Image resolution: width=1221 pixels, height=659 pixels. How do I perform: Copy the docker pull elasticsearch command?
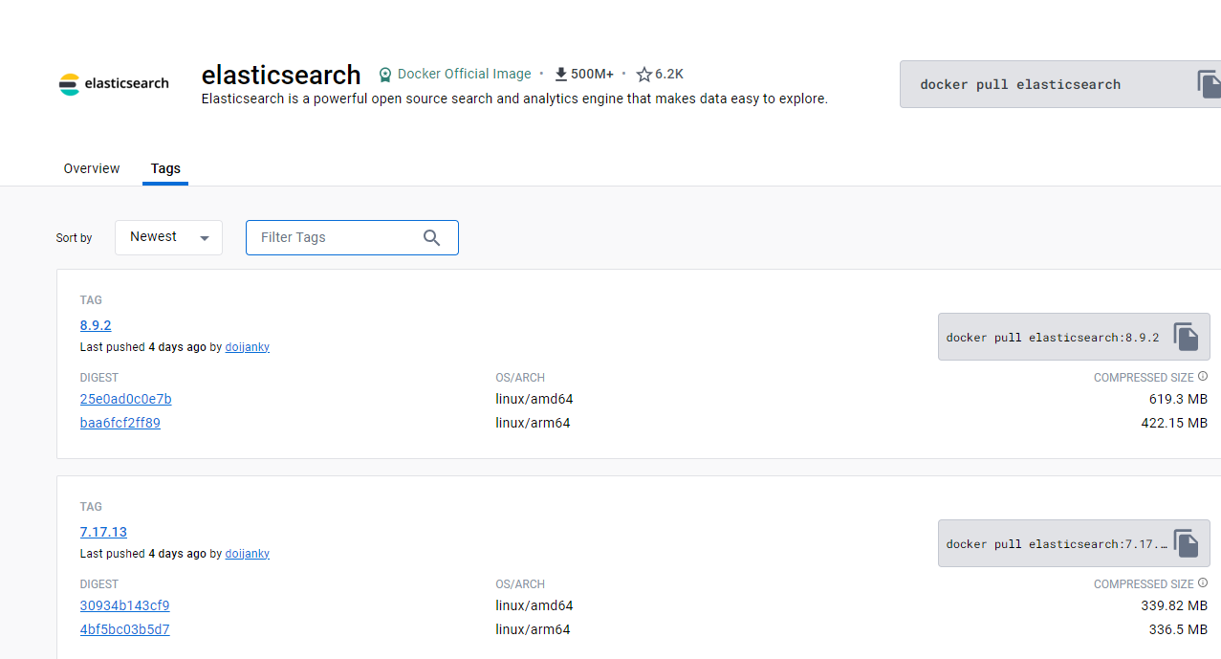[1208, 84]
